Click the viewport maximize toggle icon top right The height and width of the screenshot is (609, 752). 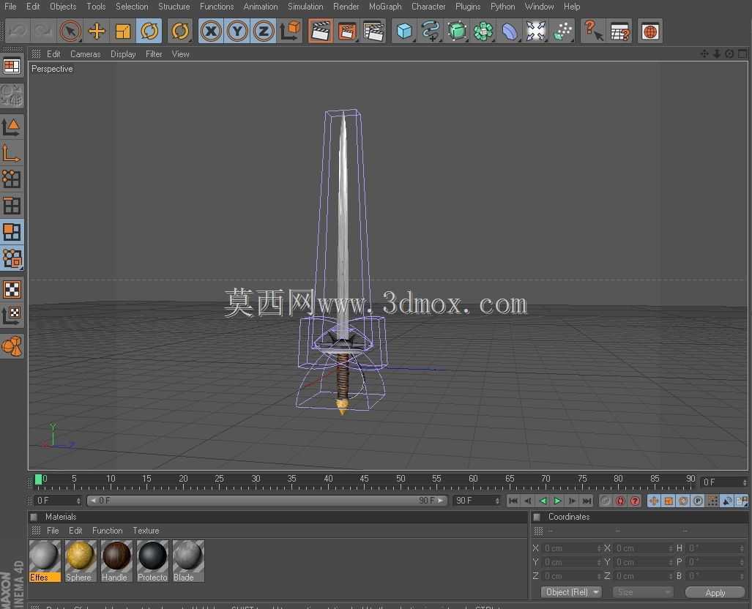[x=742, y=53]
